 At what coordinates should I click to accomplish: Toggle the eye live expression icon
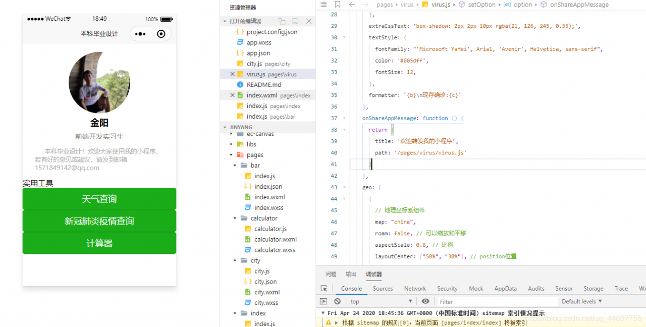[425, 301]
